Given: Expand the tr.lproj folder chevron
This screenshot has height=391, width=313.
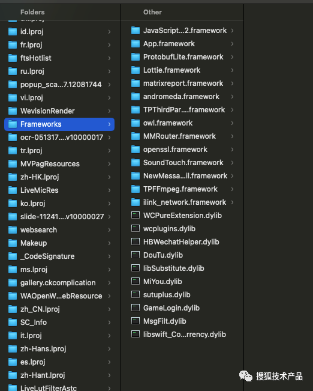Looking at the screenshot, I should (109, 151).
